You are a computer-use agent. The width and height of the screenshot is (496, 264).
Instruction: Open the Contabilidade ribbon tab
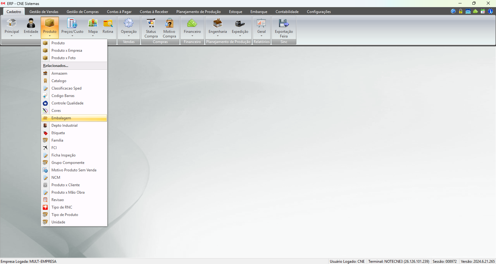point(287,12)
